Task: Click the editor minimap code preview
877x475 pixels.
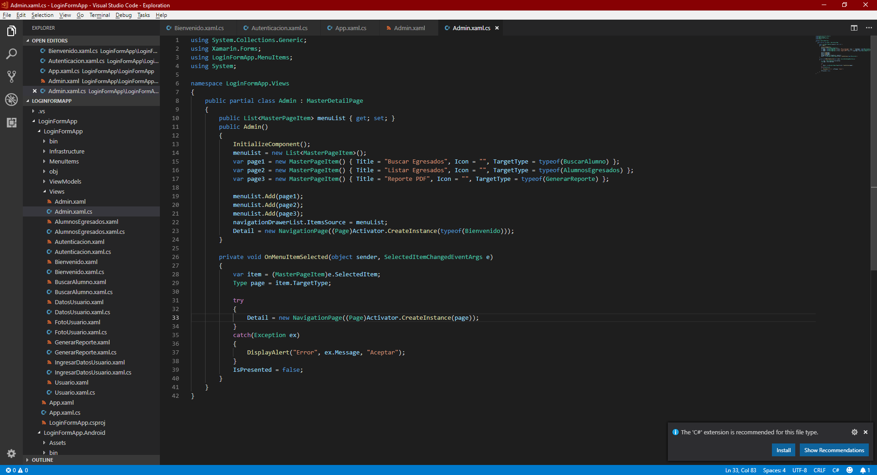Action: click(843, 54)
